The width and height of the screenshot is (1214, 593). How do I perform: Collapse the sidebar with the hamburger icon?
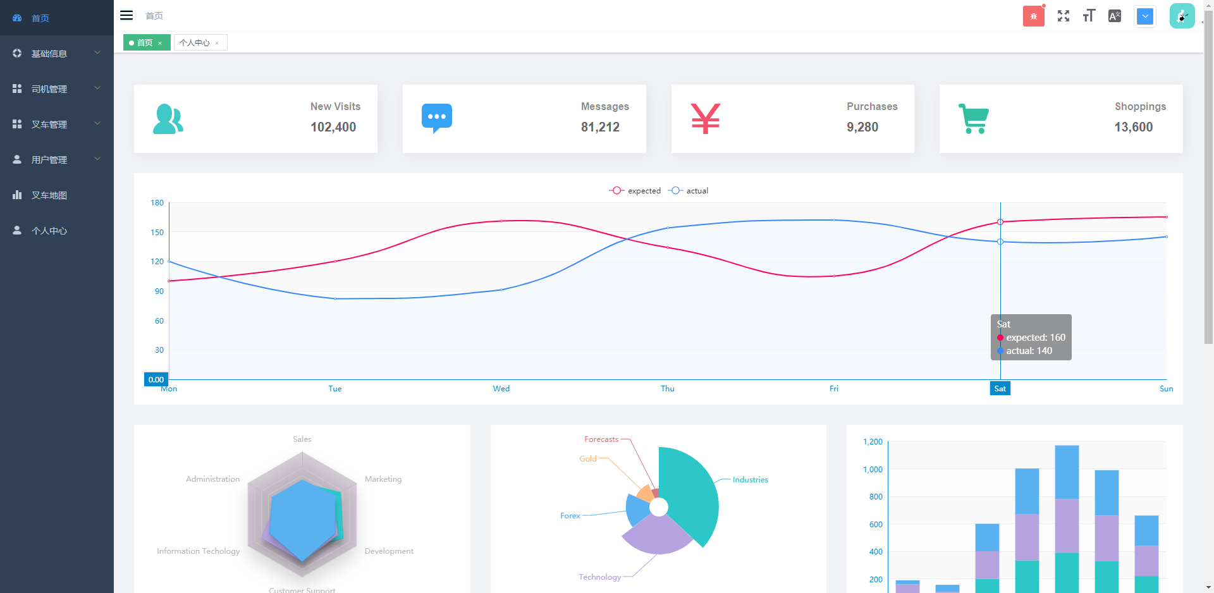pyautogui.click(x=126, y=15)
